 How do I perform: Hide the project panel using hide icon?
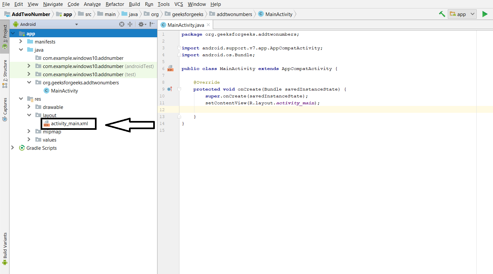coord(152,24)
